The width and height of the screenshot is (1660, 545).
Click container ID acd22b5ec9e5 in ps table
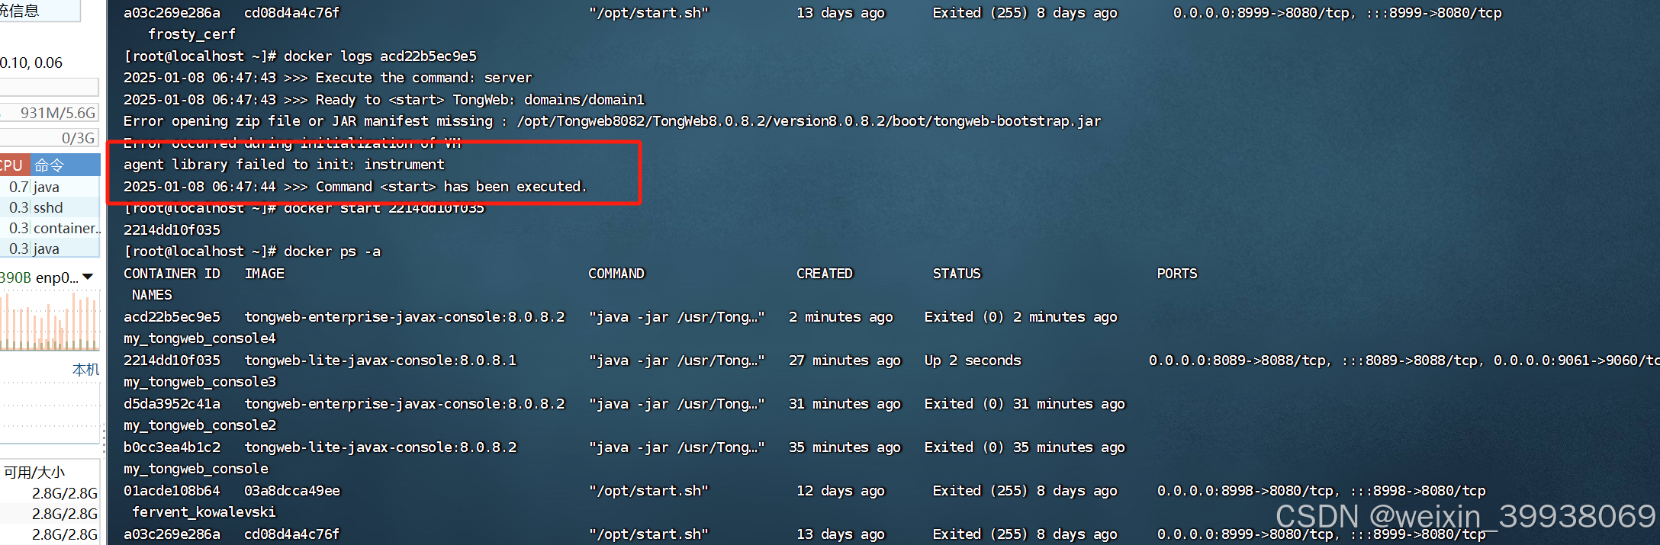point(172,317)
